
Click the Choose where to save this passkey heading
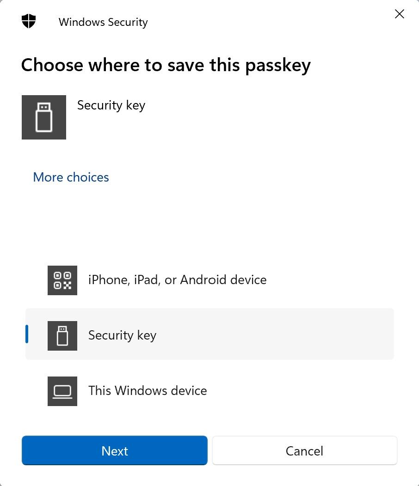pyautogui.click(x=166, y=65)
